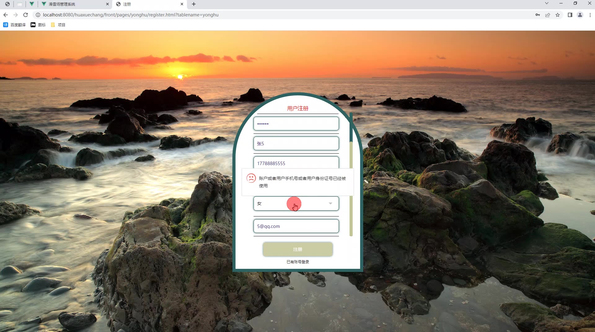Viewport: 595px width, 332px height.
Task: Click the error message 账户或者用户手机号
Action: (302, 182)
